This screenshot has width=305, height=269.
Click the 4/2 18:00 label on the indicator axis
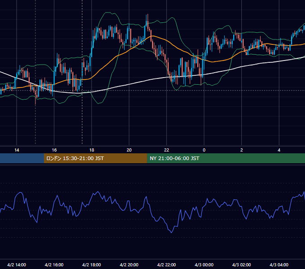coord(91,265)
